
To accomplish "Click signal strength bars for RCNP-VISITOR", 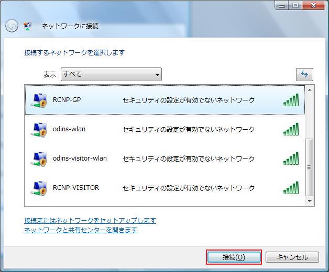I will 291,188.
